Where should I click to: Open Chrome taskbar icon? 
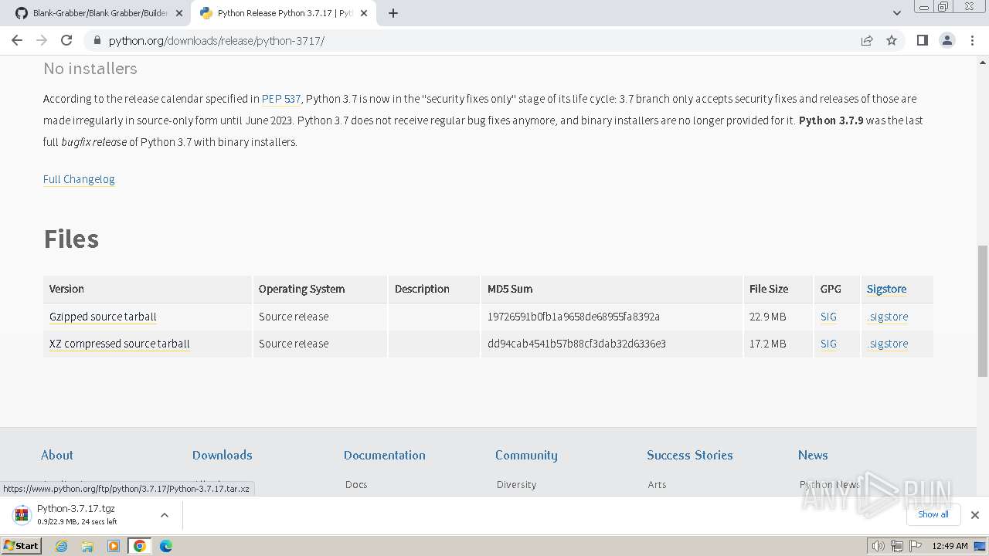pyautogui.click(x=139, y=546)
